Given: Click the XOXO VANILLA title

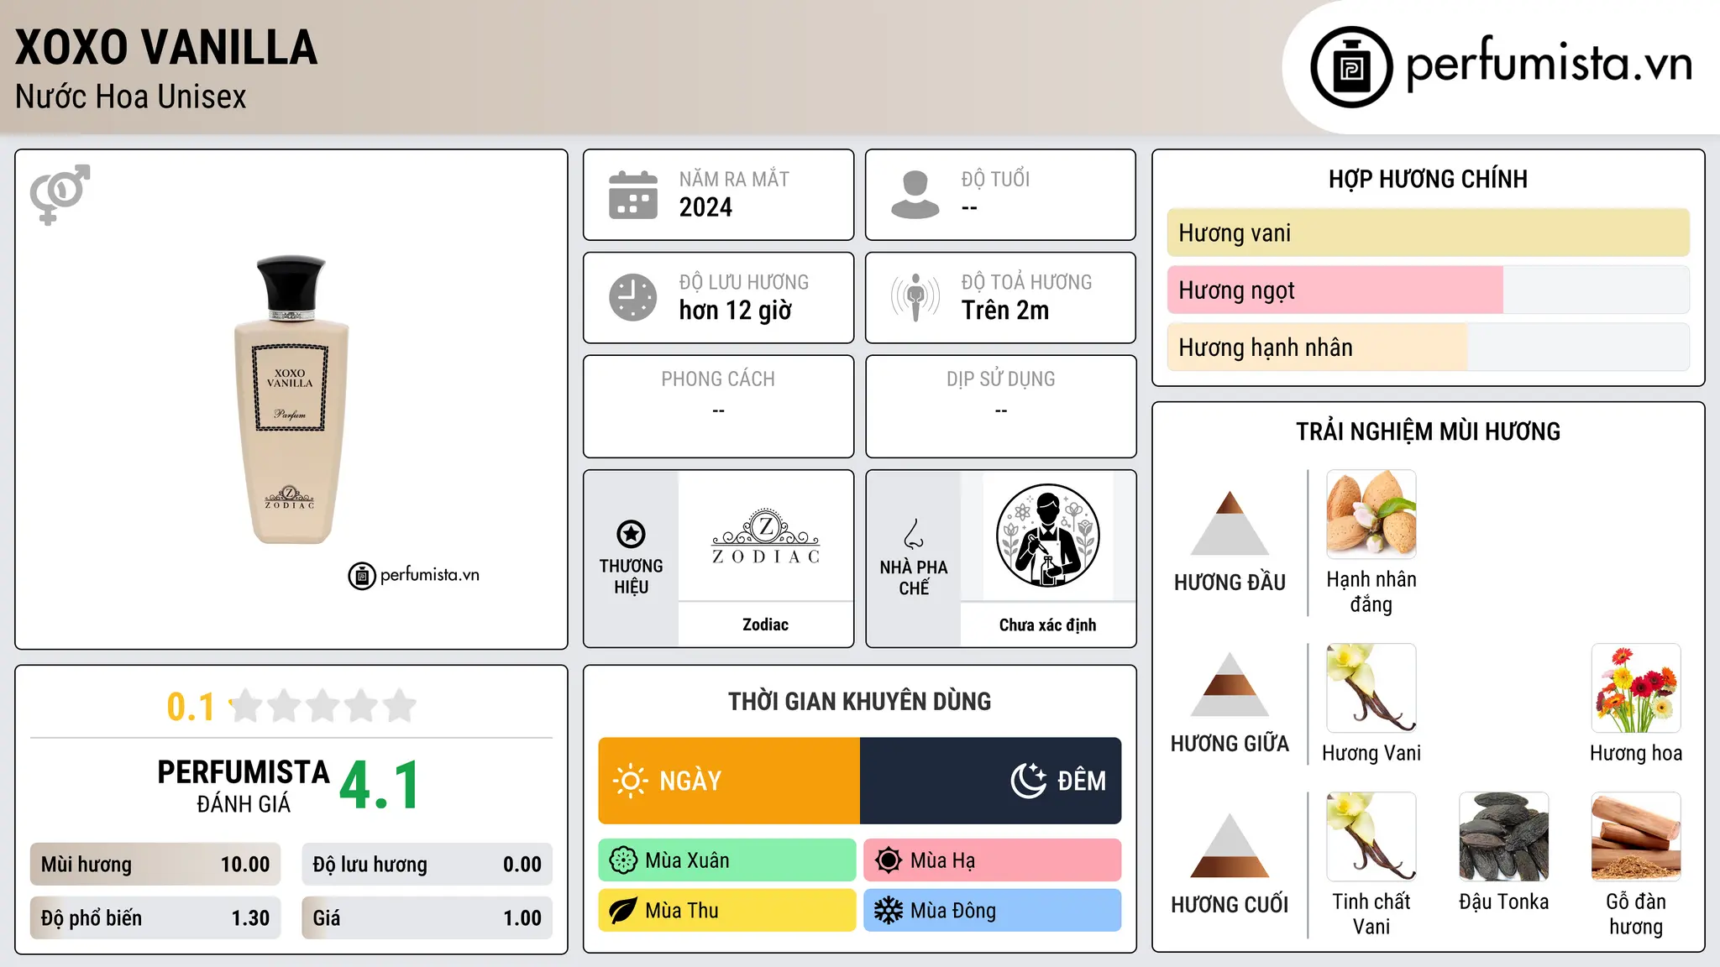Looking at the screenshot, I should coord(166,47).
